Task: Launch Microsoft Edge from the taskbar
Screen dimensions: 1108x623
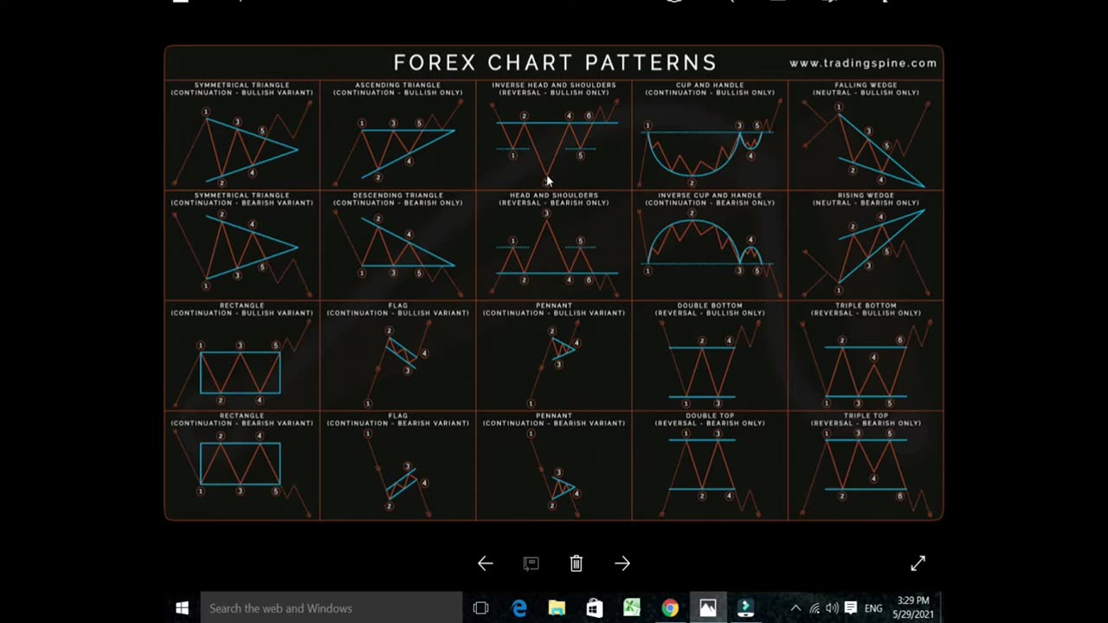Action: coord(519,608)
